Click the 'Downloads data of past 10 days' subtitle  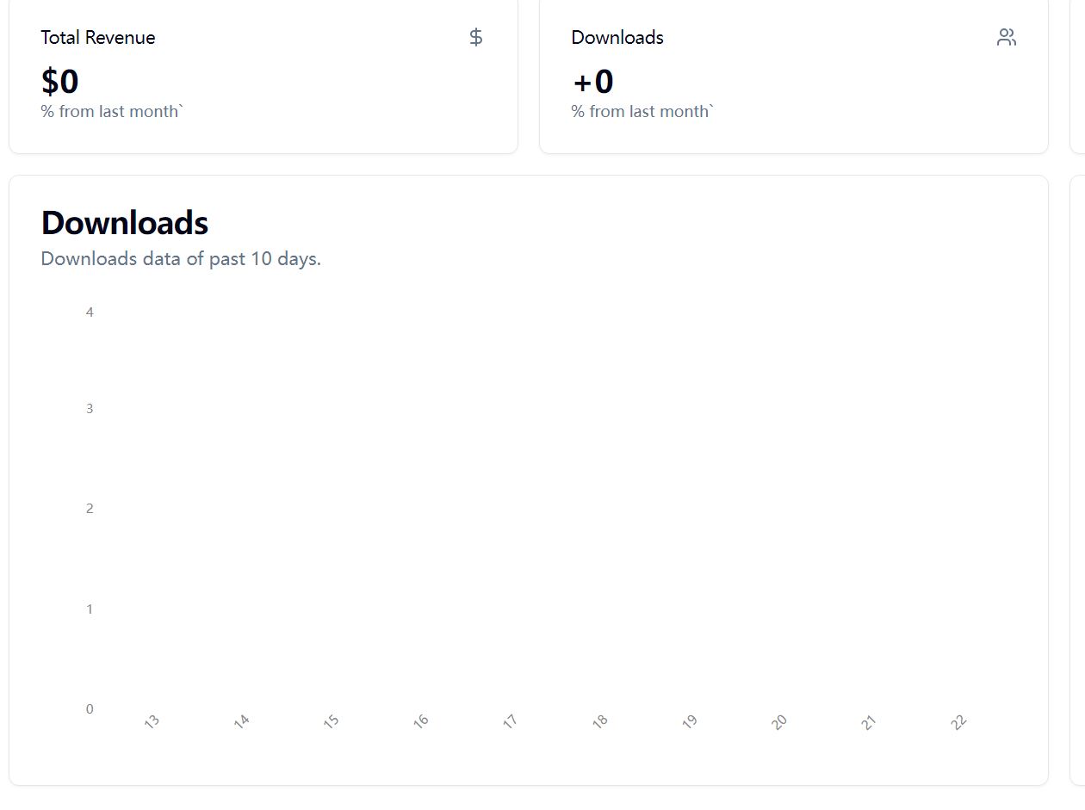point(181,259)
